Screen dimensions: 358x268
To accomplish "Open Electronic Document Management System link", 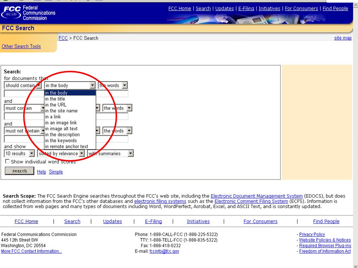I will [x=257, y=196].
